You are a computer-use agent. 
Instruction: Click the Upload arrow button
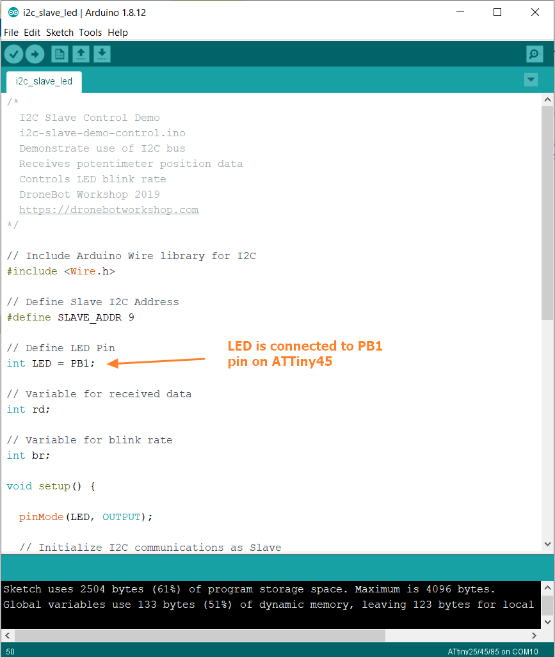pos(35,54)
